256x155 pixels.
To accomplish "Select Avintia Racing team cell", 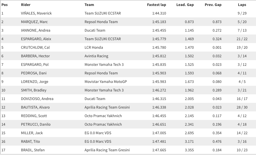I will coord(96,56).
